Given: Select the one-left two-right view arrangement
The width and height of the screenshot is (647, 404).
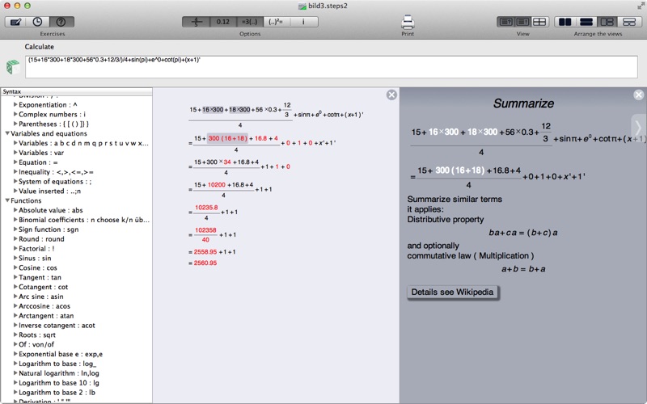Looking at the screenshot, I should [607, 22].
